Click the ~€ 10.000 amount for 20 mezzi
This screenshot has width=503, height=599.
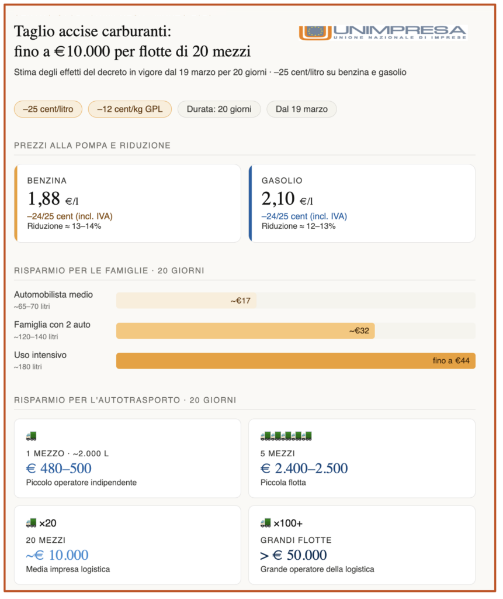click(57, 555)
